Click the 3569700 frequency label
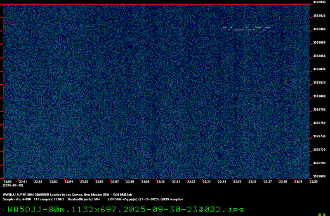330x216 pixels. tap(319, 163)
